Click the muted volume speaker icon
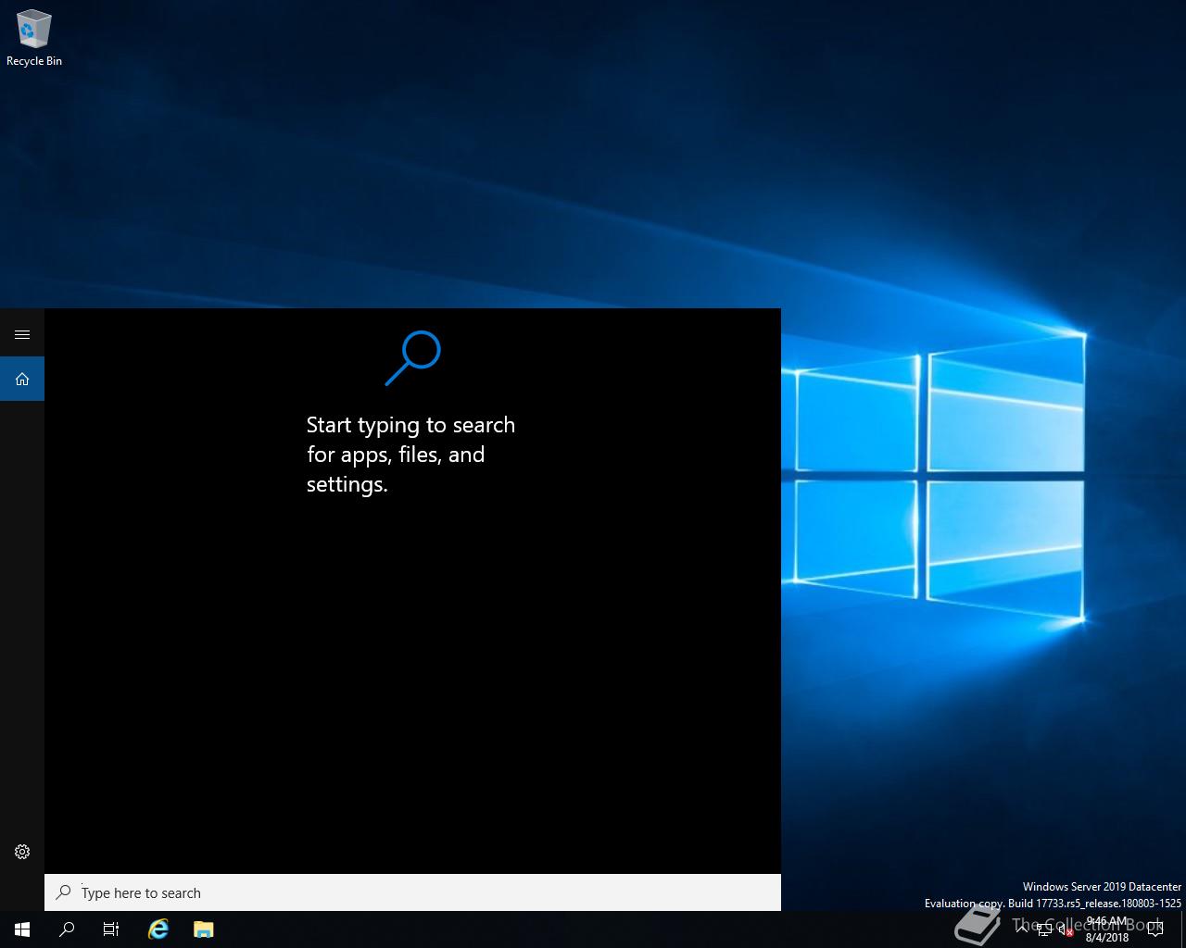The height and width of the screenshot is (948, 1186). click(x=1066, y=929)
